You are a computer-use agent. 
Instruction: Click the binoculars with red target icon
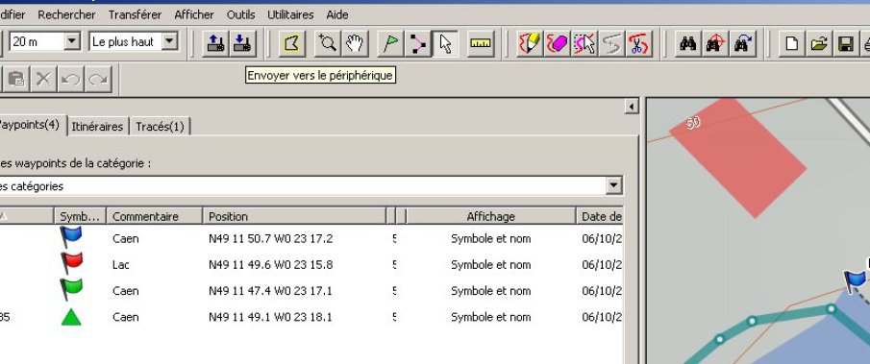coord(716,43)
